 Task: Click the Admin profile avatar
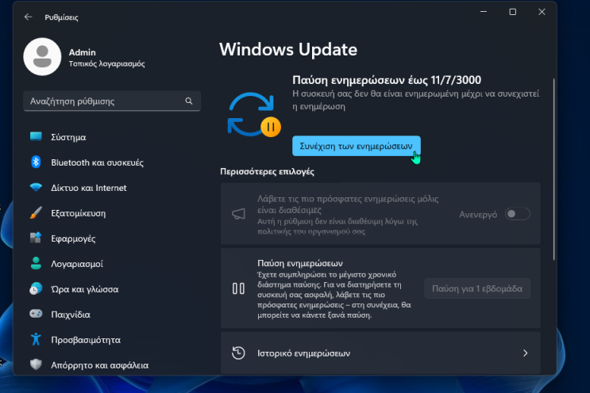click(x=42, y=57)
